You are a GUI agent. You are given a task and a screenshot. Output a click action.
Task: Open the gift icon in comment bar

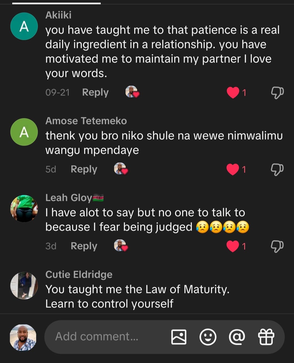[x=266, y=337]
